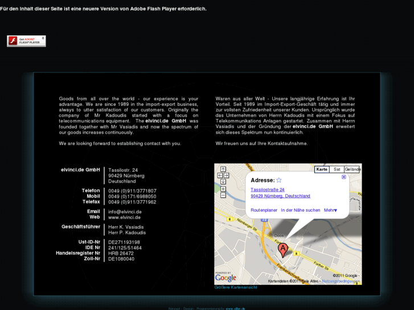Click the IDE Nr value 241/125/51464
The height and width of the screenshot is (310, 414).
[x=125, y=248]
